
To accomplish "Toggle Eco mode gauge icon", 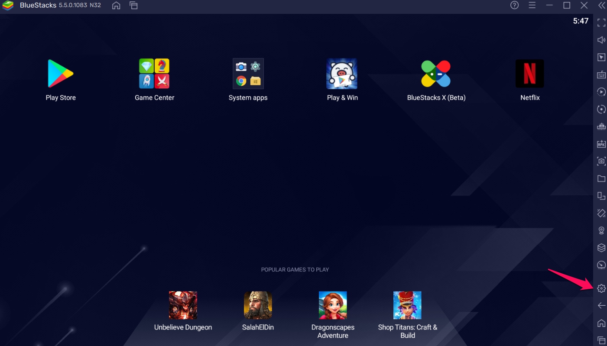I will 601,265.
